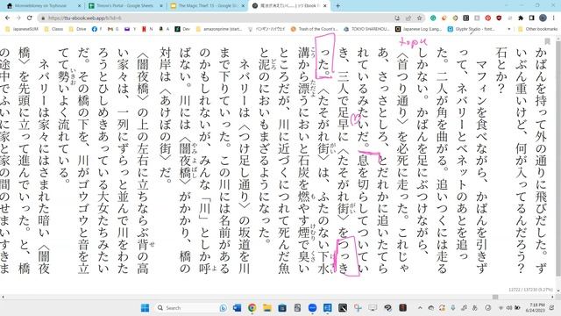The height and width of the screenshot is (316, 561).
Task: Open the Extensions puzzle-piece menu
Action: click(521, 18)
